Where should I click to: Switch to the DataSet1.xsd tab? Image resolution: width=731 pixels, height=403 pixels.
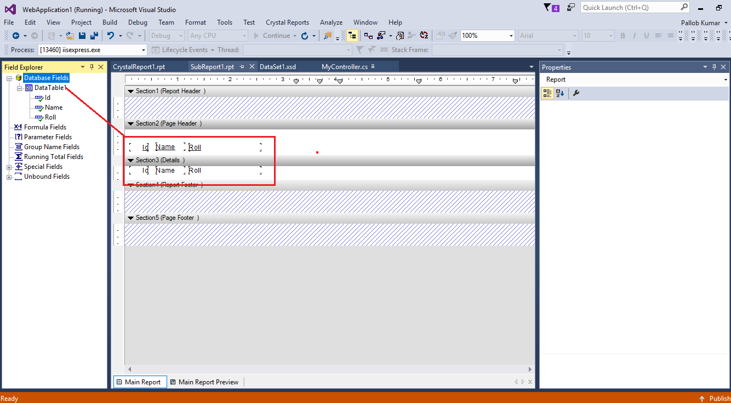point(277,67)
